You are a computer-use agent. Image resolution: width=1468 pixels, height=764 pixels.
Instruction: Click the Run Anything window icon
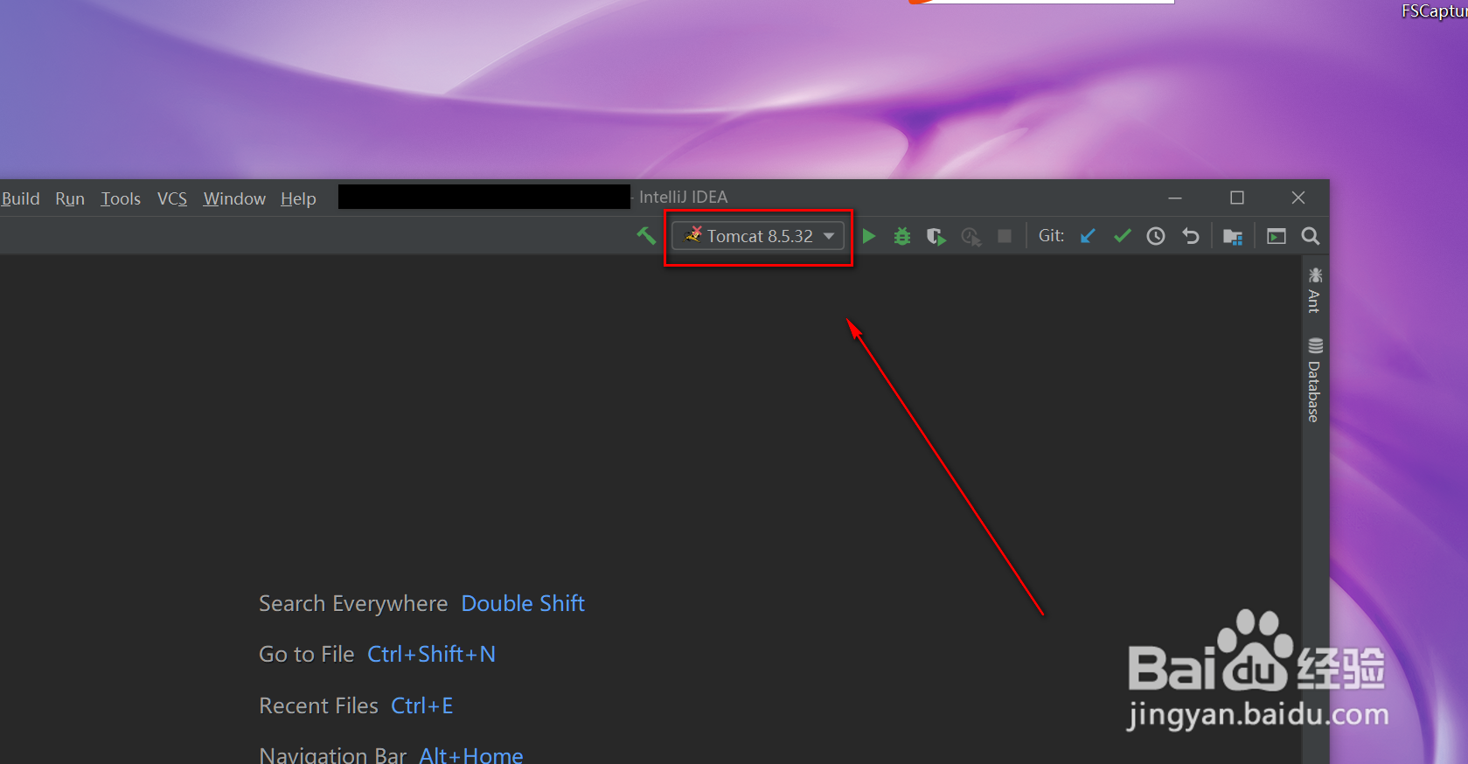pos(1277,236)
